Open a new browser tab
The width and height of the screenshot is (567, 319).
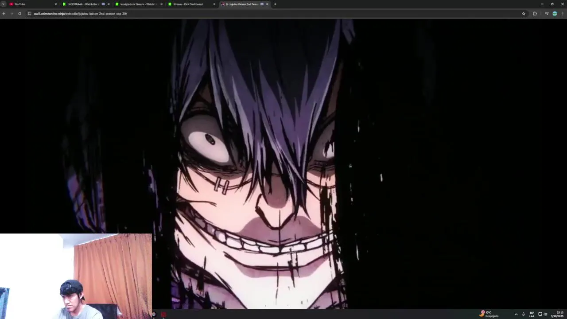pyautogui.click(x=275, y=4)
